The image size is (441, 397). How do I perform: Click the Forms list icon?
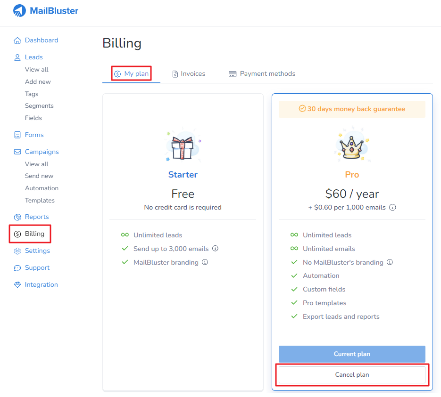click(x=17, y=135)
